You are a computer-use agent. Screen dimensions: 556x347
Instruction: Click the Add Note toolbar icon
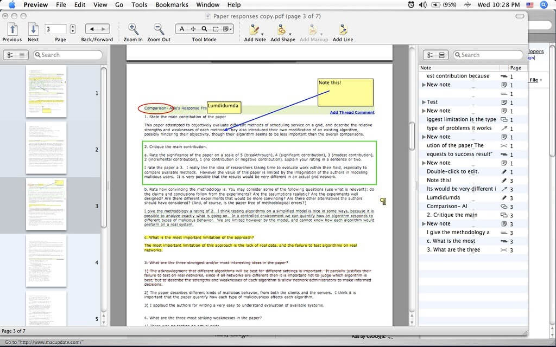point(254,29)
